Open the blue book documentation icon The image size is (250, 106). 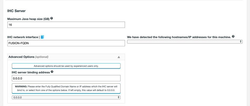click(x=42, y=37)
